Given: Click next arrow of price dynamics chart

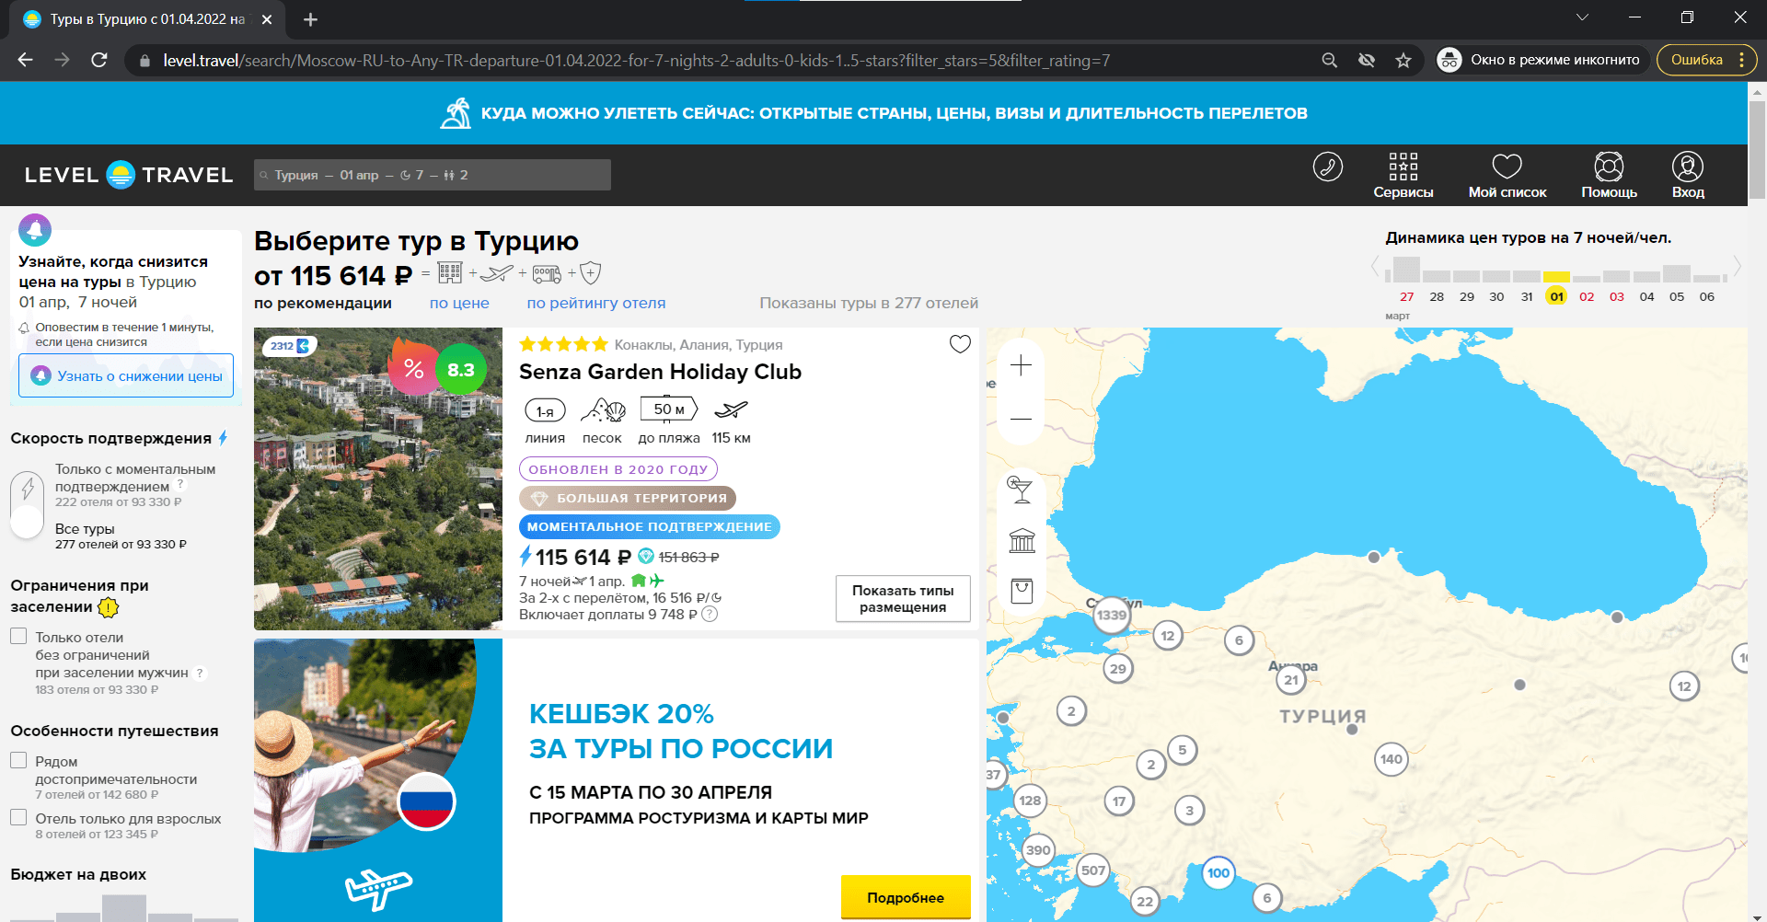Looking at the screenshot, I should coord(1738,268).
